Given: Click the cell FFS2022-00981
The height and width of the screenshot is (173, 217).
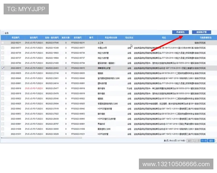Looking at the screenshot, I should [78, 124].
